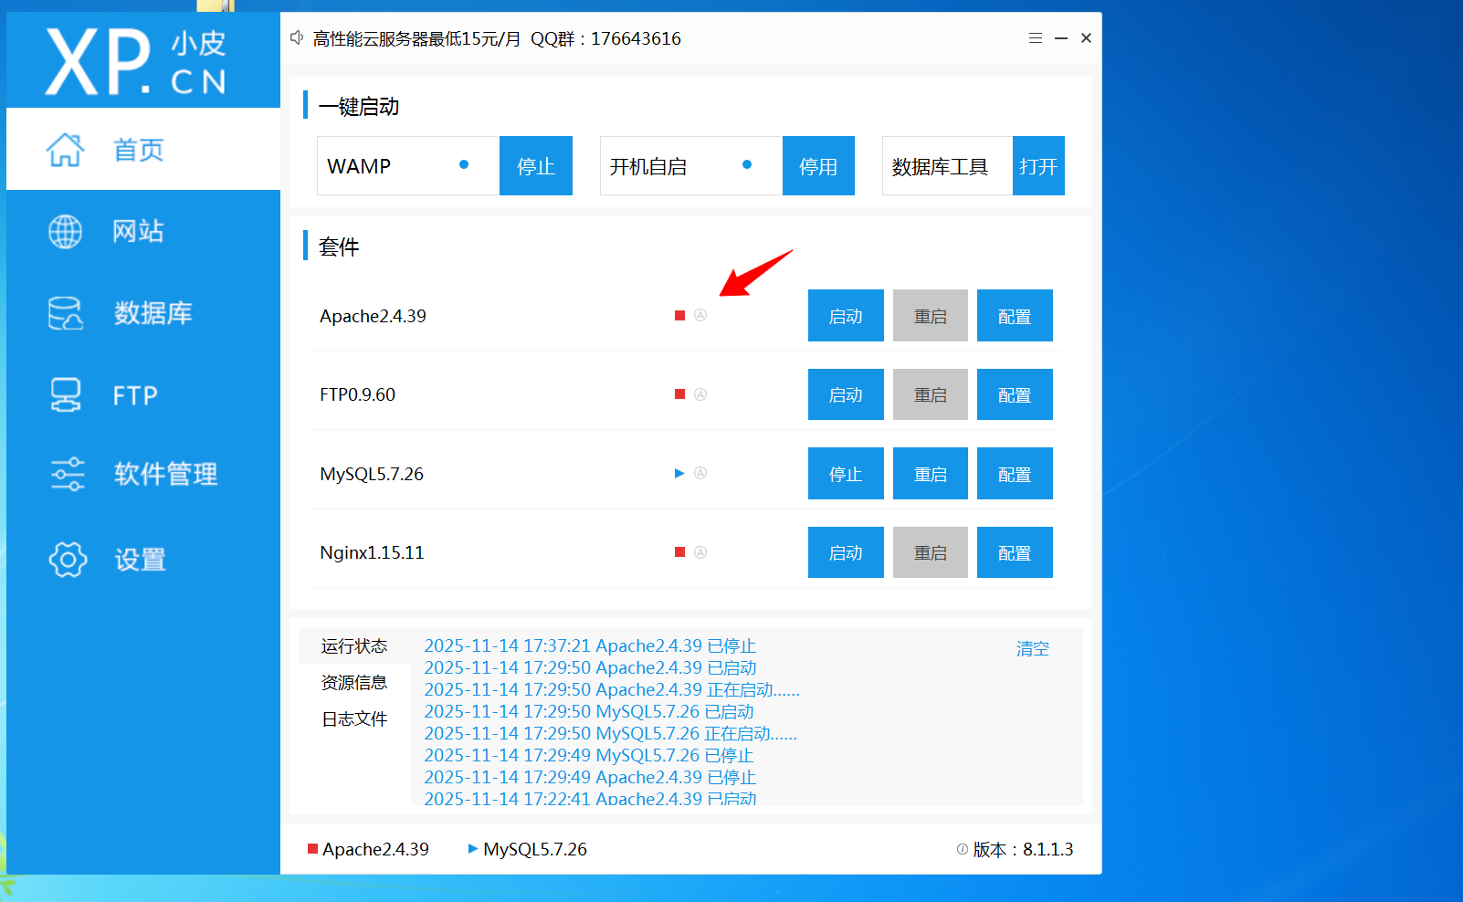Viewport: 1463px width, 902px height.
Task: Click log entry 17:29:50 MySQL5.7.26 已启动
Action: point(589,711)
